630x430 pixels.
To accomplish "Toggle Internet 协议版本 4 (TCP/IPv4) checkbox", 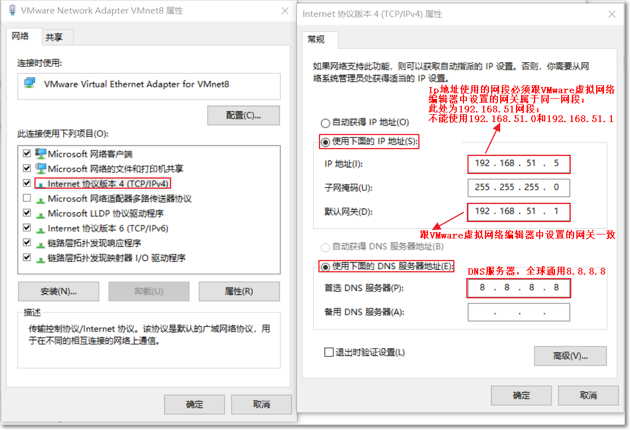I will click(27, 183).
